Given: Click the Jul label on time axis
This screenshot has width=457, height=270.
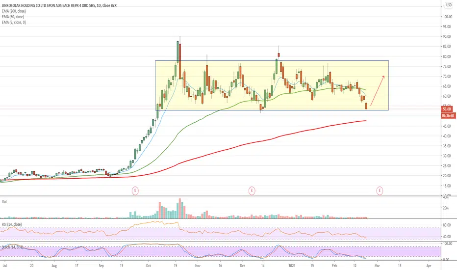Looking at the screenshot, I should pos(5,266).
